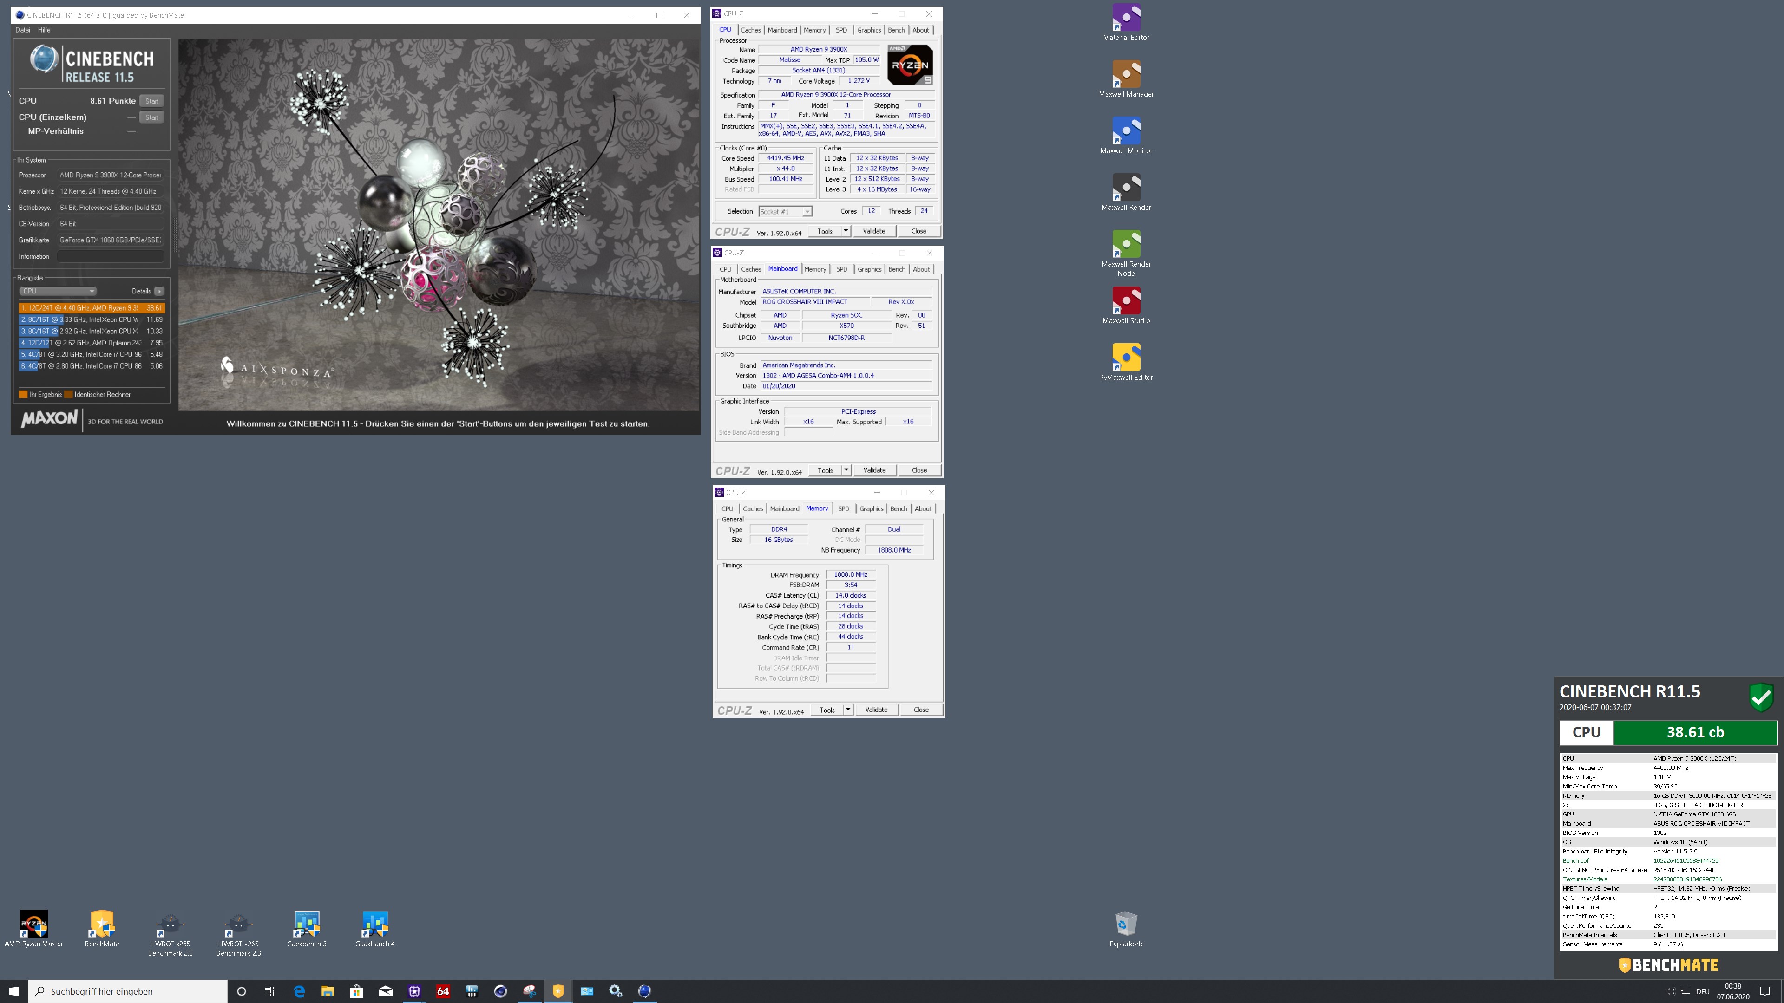Select the HWBOT x265 Benchmark 2.2 icon
1784x1003 pixels.
click(x=170, y=934)
